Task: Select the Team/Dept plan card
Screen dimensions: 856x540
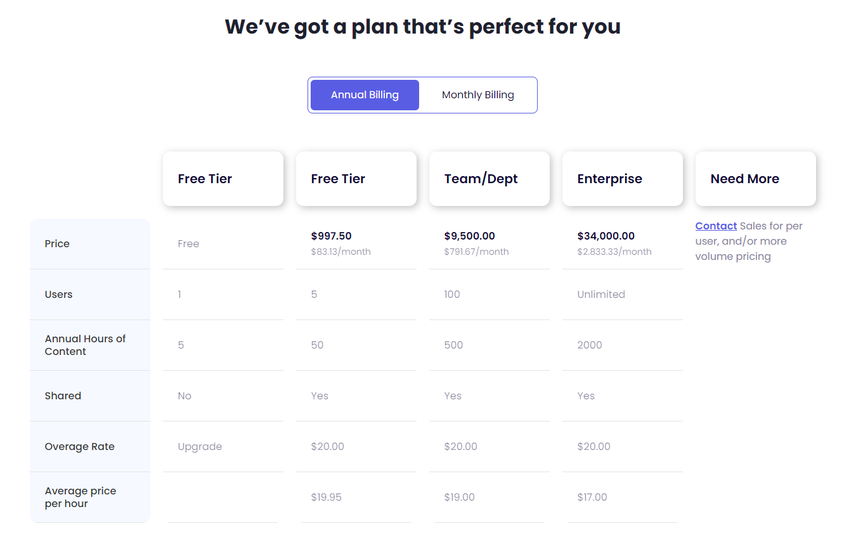Action: (489, 179)
